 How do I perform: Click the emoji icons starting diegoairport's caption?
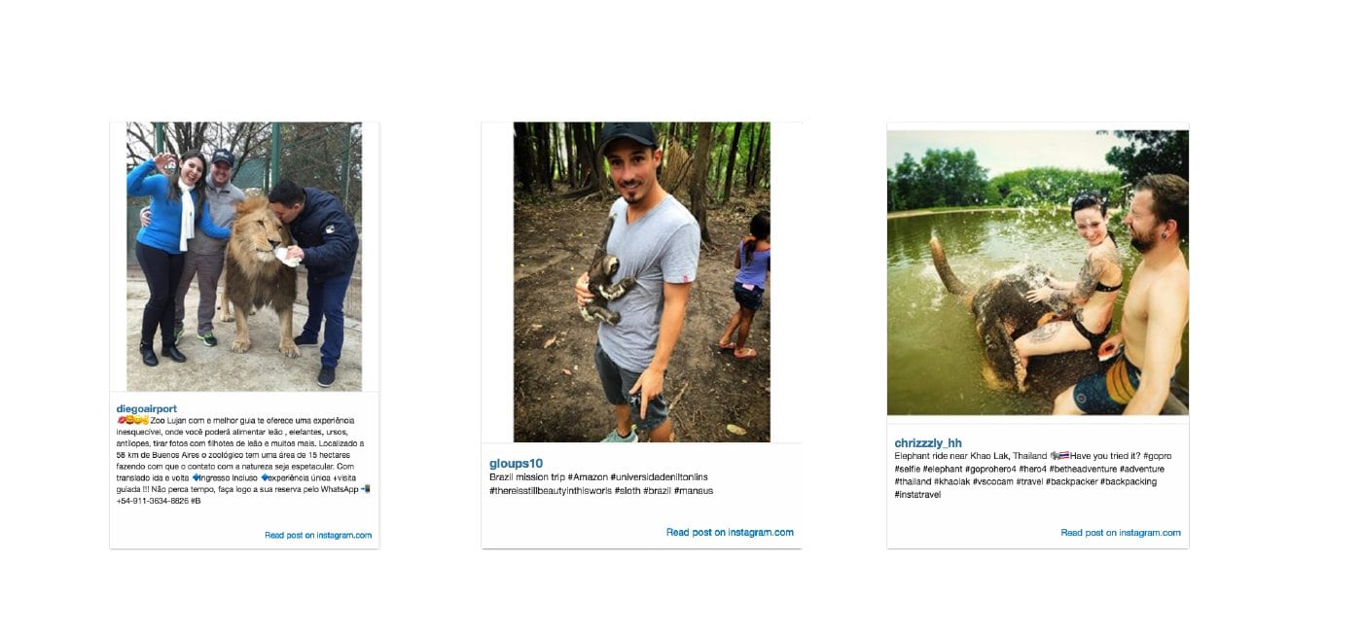(x=132, y=420)
